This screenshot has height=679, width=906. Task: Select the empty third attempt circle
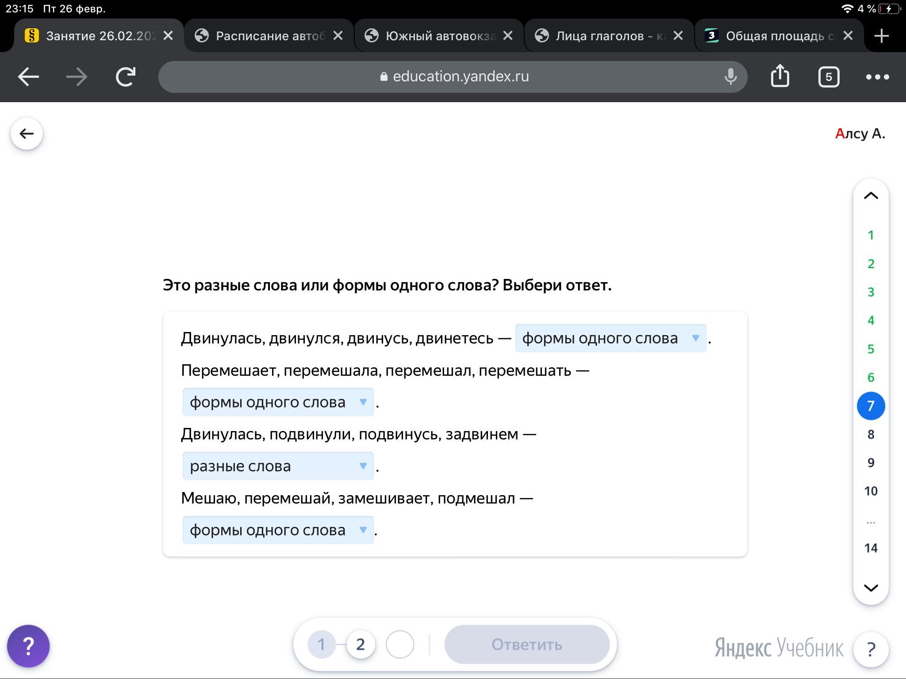pyautogui.click(x=399, y=645)
